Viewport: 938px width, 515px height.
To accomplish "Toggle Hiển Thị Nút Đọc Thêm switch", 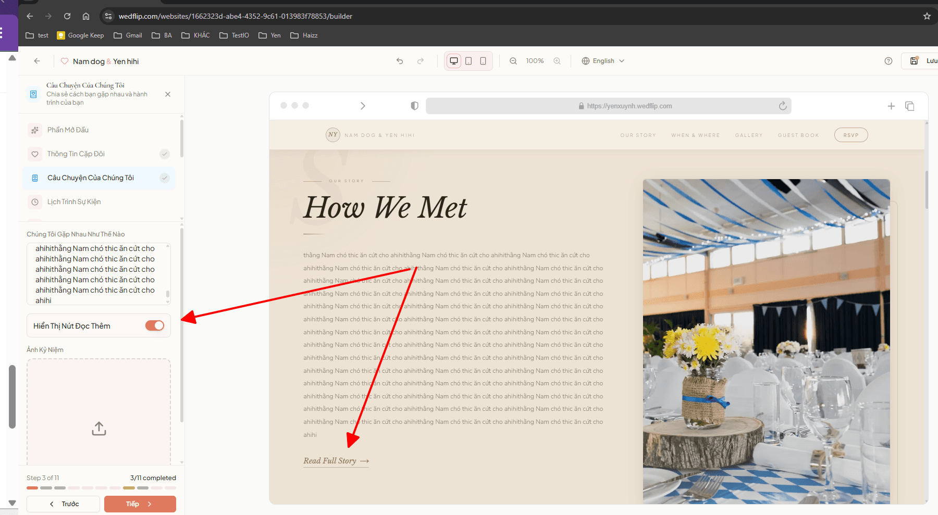I will [155, 325].
